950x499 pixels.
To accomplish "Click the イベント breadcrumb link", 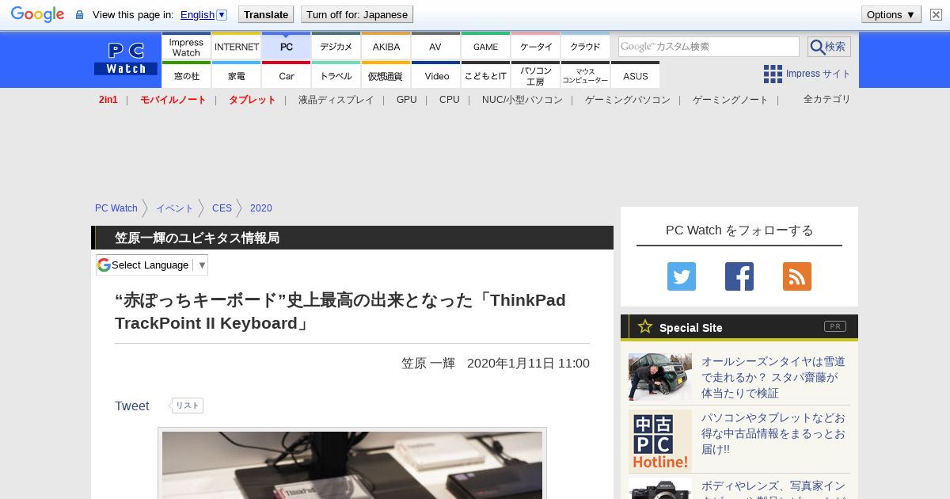I will click(175, 208).
